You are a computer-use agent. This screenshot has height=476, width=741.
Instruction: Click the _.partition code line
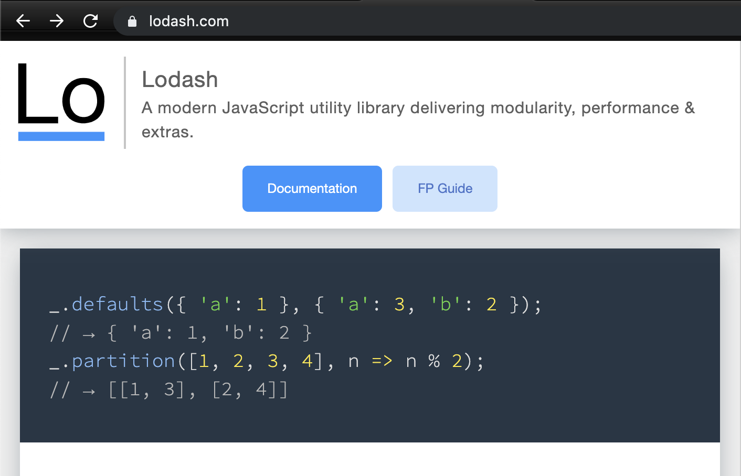coord(267,361)
